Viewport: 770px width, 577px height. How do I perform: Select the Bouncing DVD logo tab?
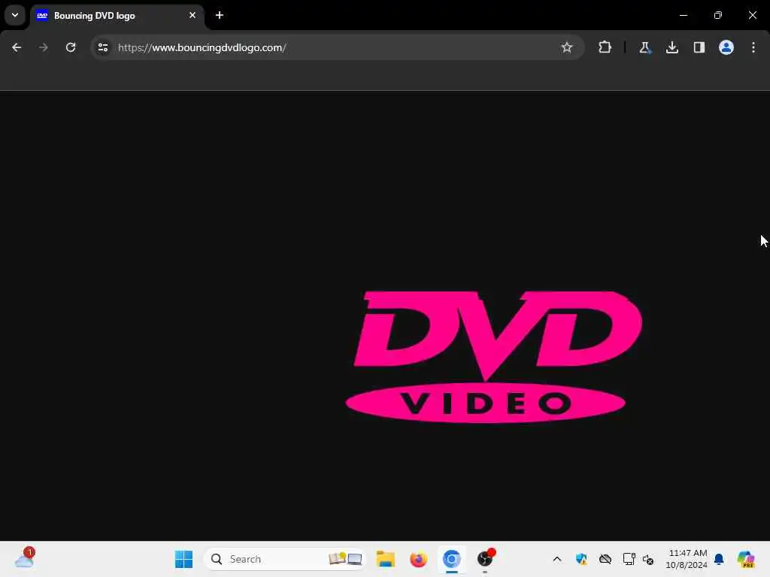[x=117, y=16]
